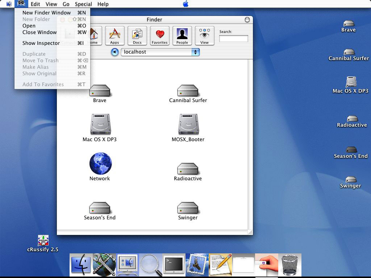The height and width of the screenshot is (278, 371).
Task: Select the MOSX_Booter drive icon
Action: pyautogui.click(x=188, y=128)
